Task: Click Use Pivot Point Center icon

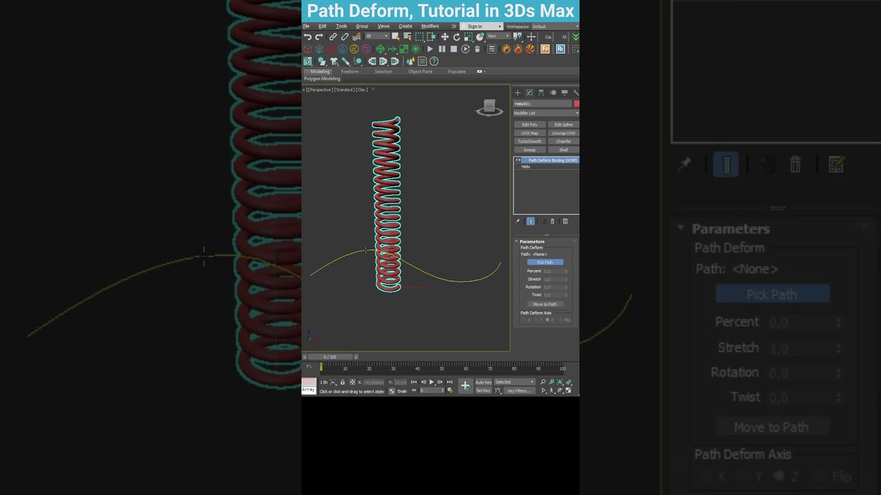Action: (517, 36)
